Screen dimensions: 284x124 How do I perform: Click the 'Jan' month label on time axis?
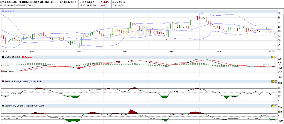[x=79, y=51]
